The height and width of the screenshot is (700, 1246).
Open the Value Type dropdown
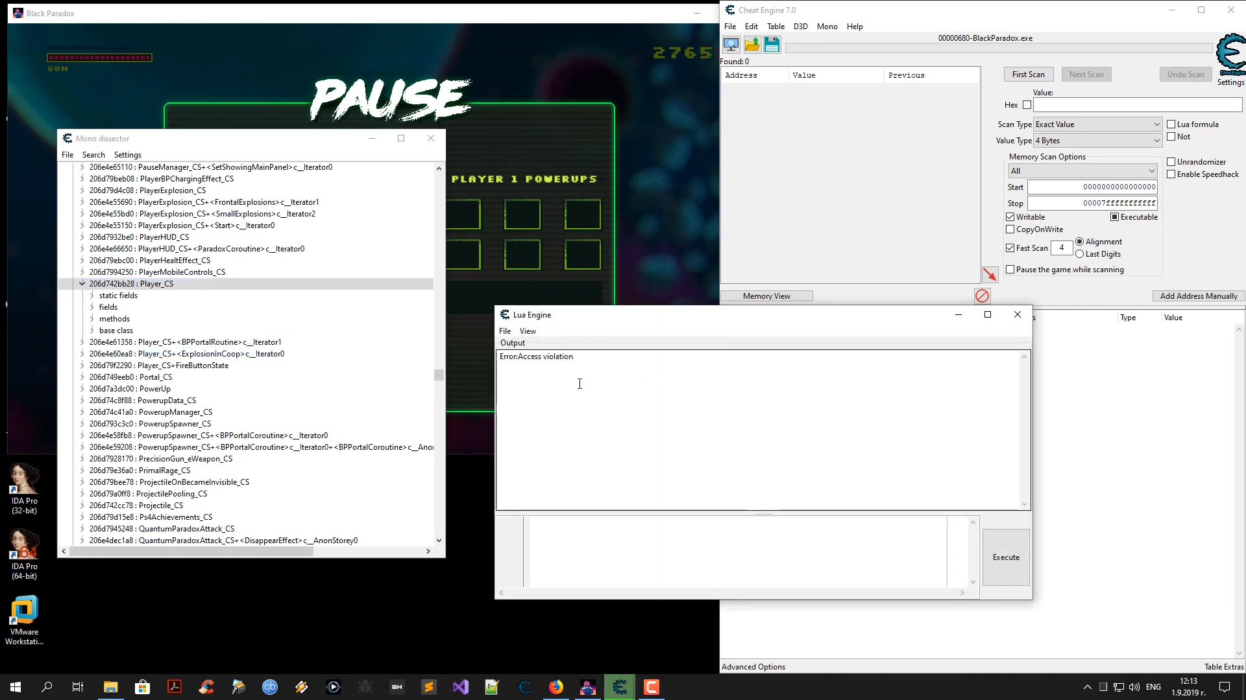coord(1097,141)
